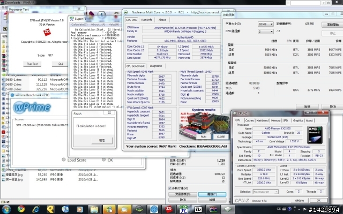The height and width of the screenshot is (214, 343).
Task: Open Help(H) menu in Super PI
Action: [114, 25]
